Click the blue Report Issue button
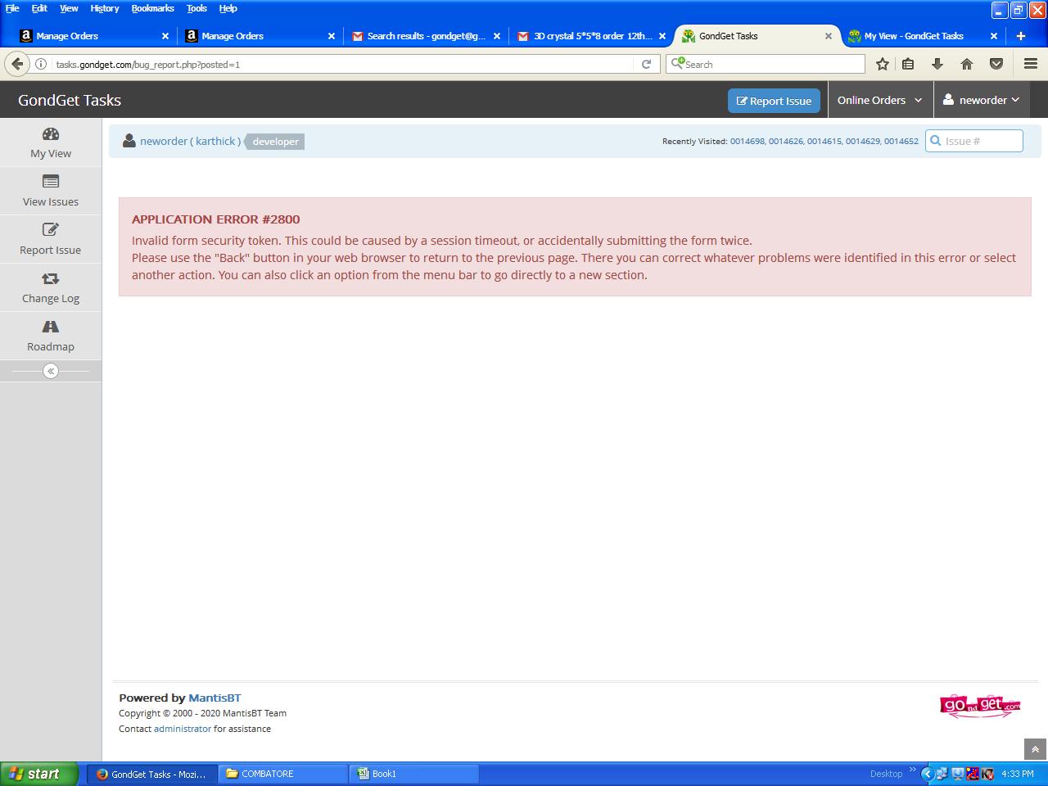 click(x=774, y=101)
